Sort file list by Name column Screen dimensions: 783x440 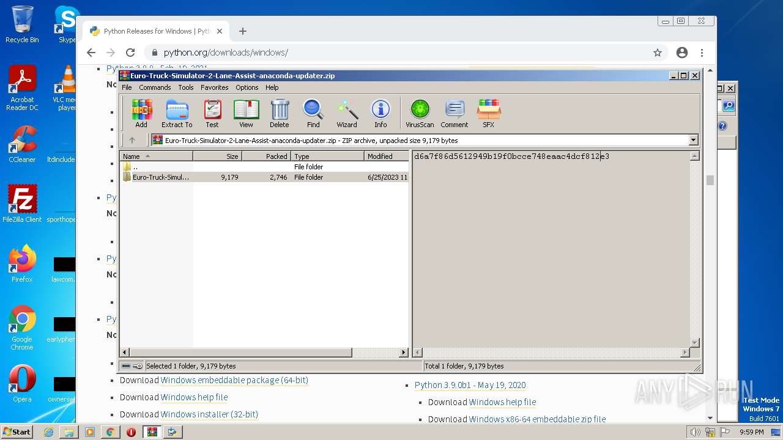coord(157,156)
